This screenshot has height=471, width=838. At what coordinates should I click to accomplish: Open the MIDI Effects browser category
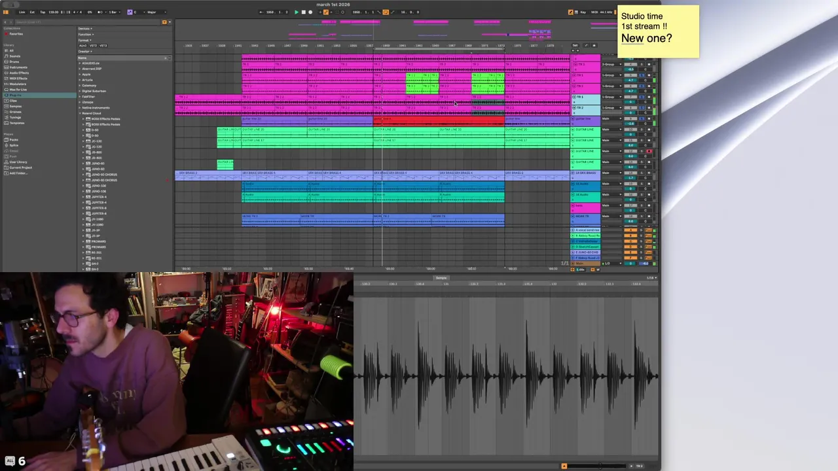tap(17, 78)
